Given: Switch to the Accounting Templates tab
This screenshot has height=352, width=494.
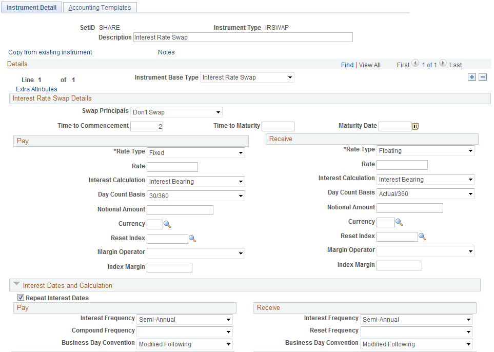Looking at the screenshot, I should tap(100, 7).
